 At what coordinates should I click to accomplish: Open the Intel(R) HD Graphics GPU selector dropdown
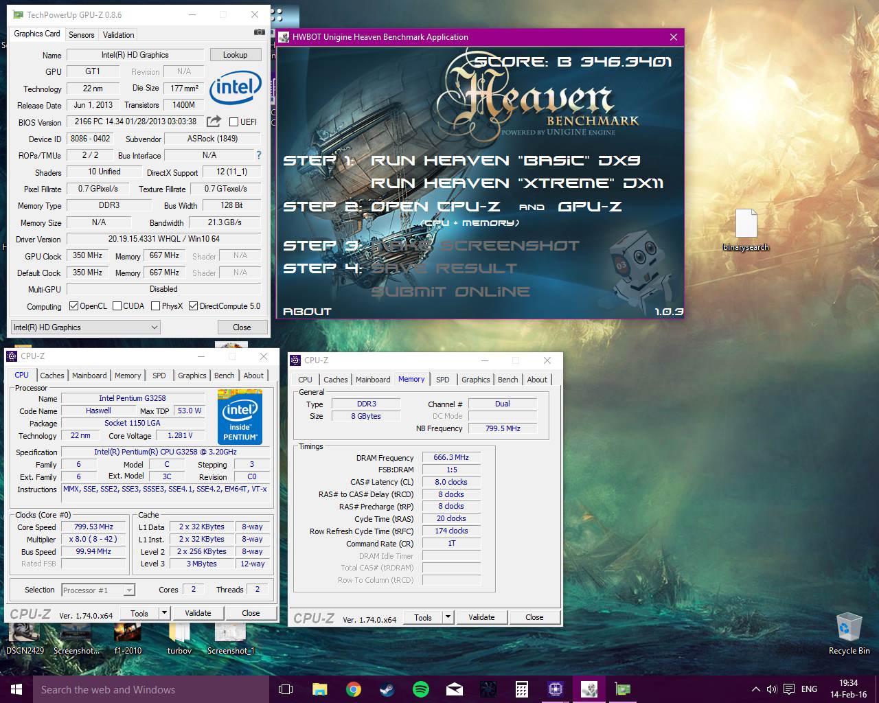86,327
